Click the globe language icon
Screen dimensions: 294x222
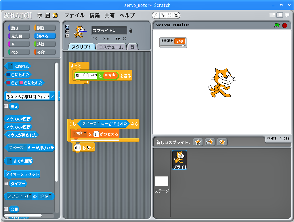(39, 15)
